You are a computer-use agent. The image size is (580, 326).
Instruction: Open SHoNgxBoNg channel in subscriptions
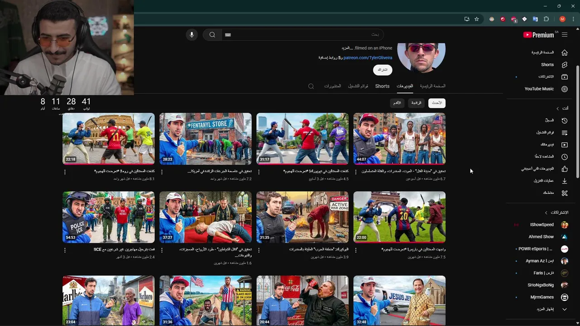(542, 285)
